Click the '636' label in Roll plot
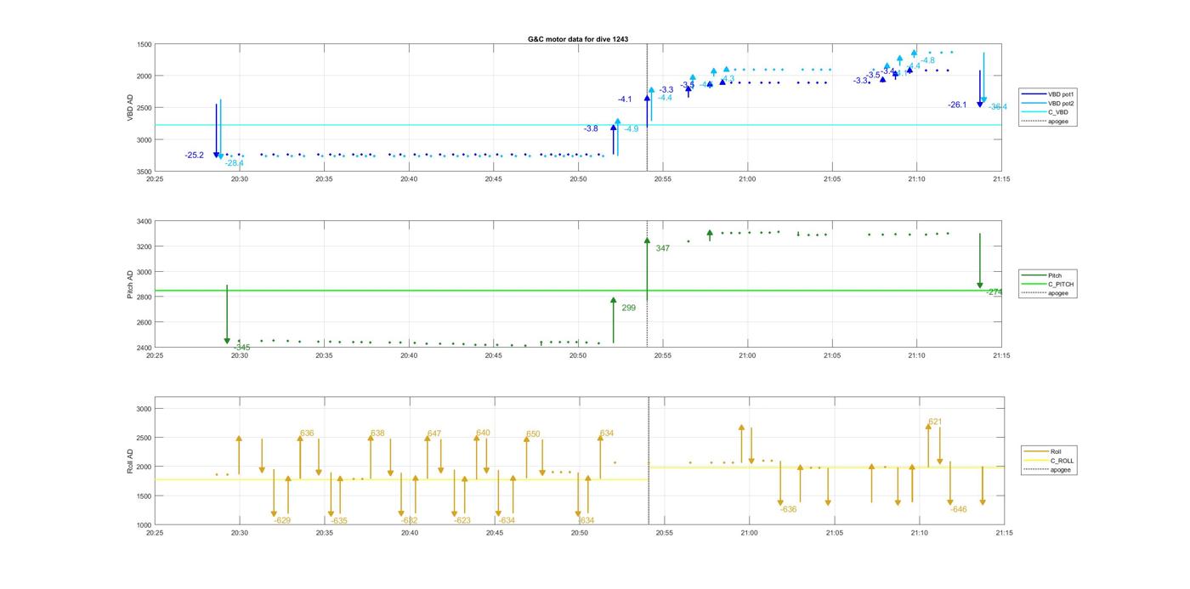The height and width of the screenshot is (589, 1190). 307,433
